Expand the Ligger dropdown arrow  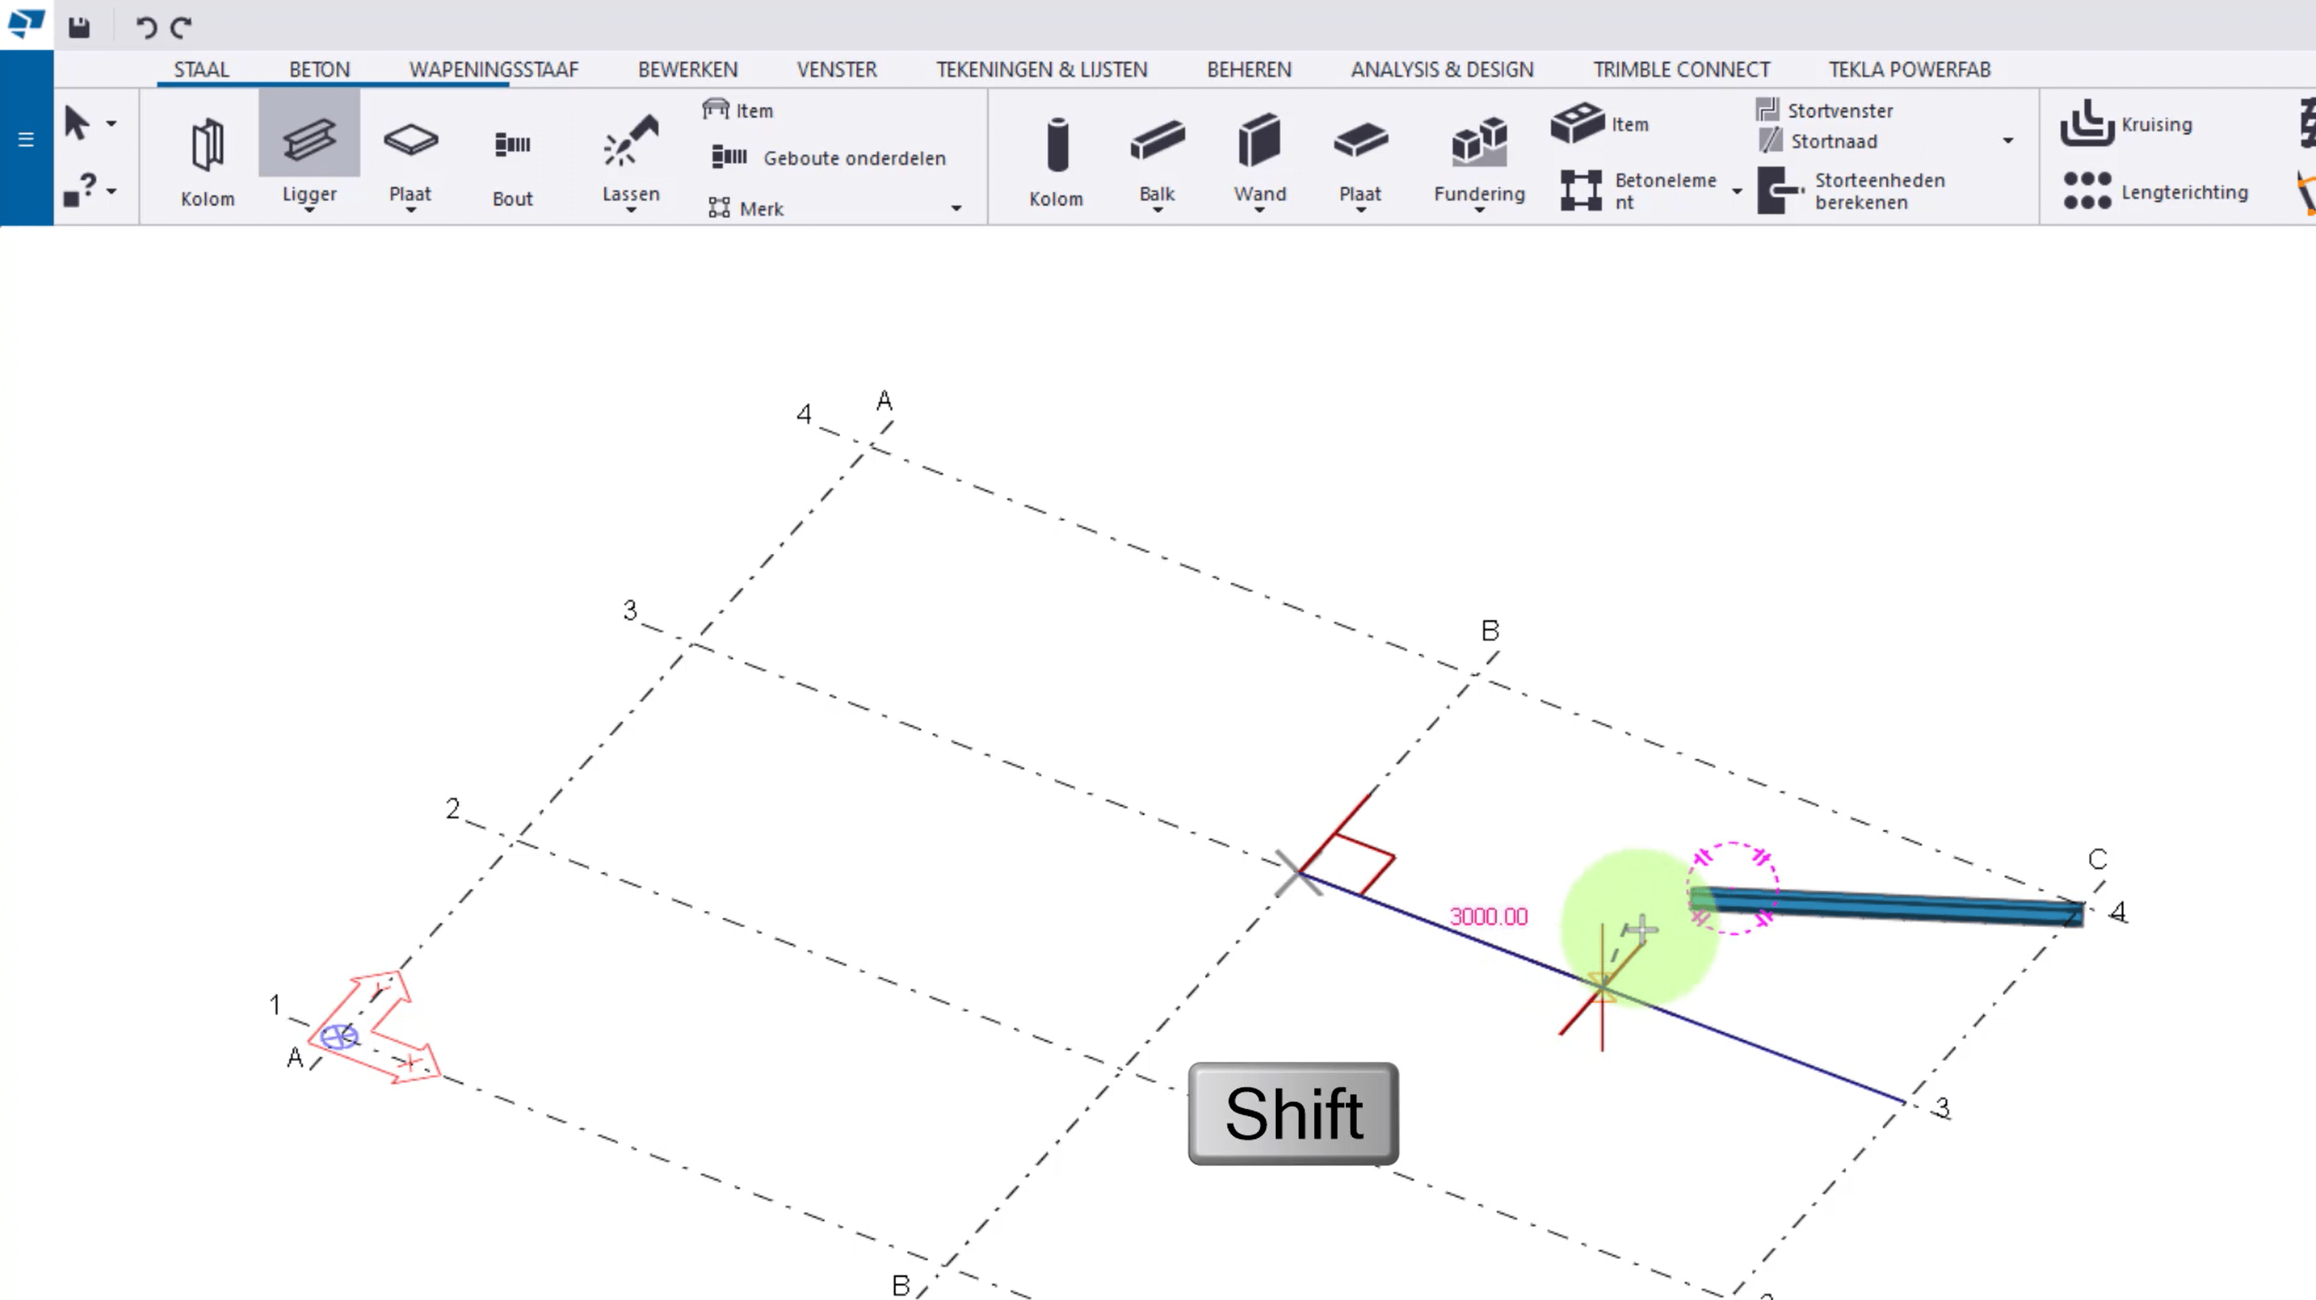[x=308, y=210]
